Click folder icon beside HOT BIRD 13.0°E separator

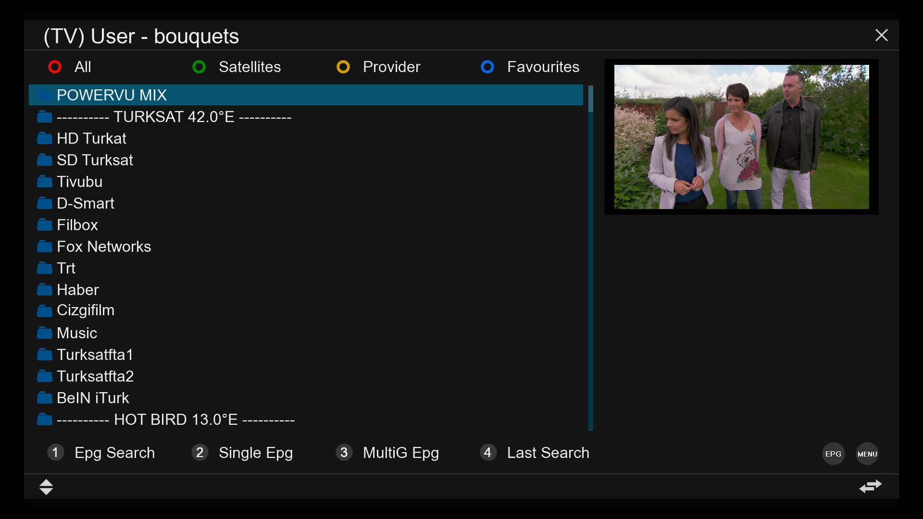[45, 420]
